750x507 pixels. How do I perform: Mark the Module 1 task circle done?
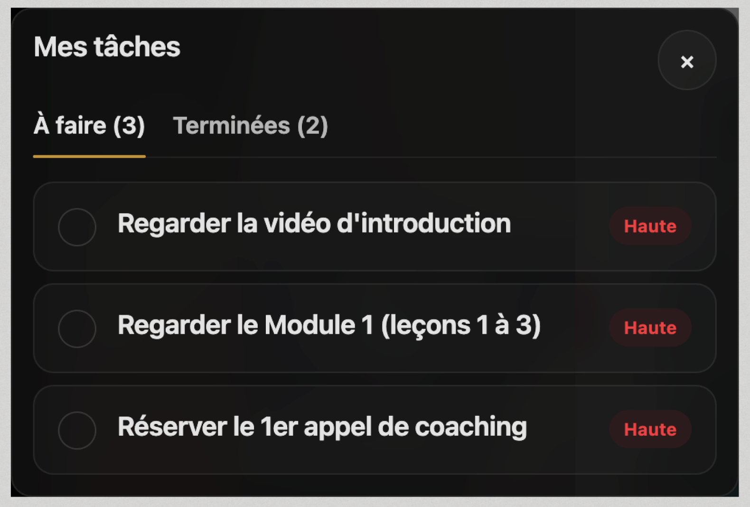point(77,329)
